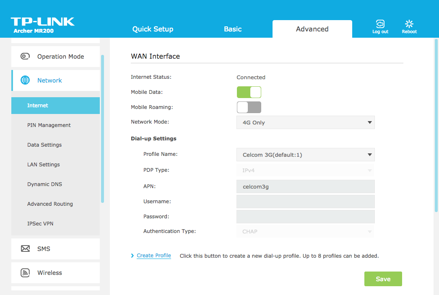
Task: Expand the Profile Name dropdown
Action: (x=305, y=155)
